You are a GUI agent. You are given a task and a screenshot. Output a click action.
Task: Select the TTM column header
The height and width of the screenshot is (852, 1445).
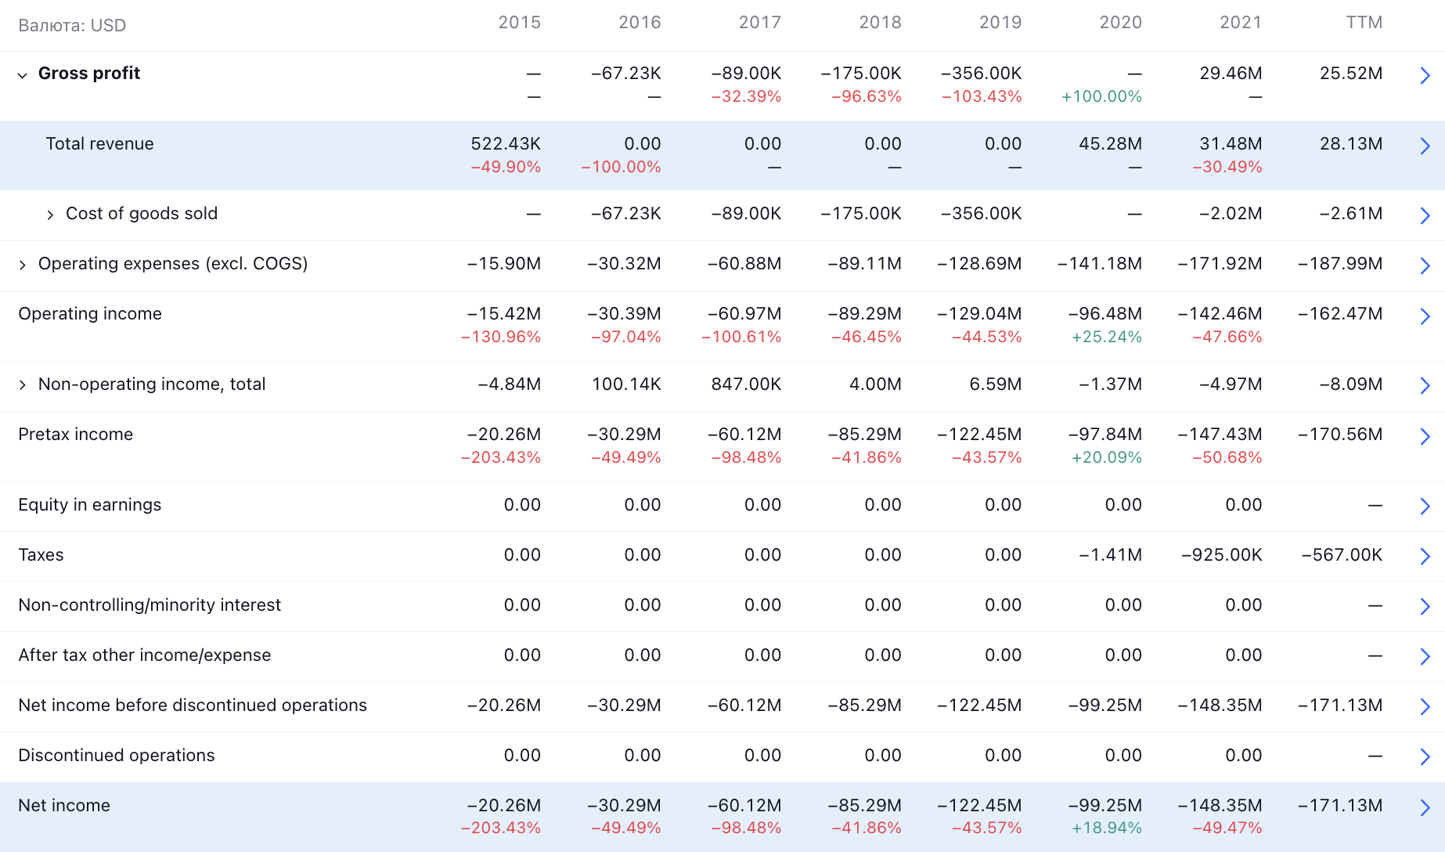click(1364, 23)
